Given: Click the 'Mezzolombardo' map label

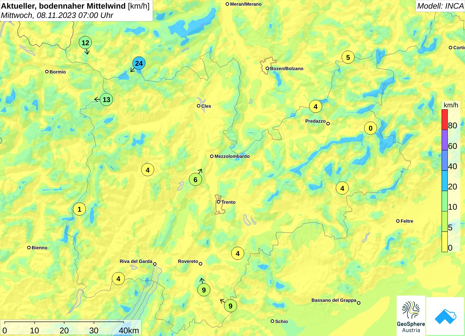Looking at the screenshot, I should (x=232, y=156).
